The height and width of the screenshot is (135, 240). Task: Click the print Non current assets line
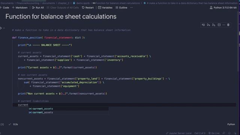point(63,93)
